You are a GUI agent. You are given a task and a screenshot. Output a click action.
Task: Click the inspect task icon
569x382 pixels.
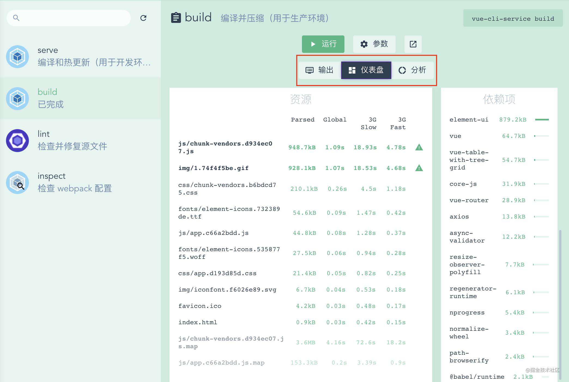pos(17,183)
